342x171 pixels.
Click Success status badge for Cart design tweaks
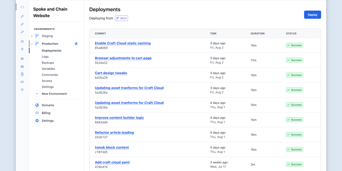(x=294, y=75)
